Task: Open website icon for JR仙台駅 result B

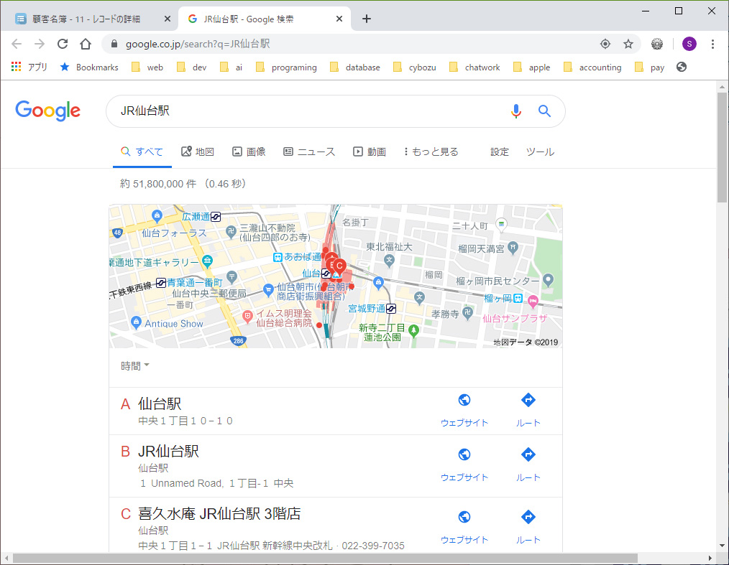Action: tap(464, 454)
